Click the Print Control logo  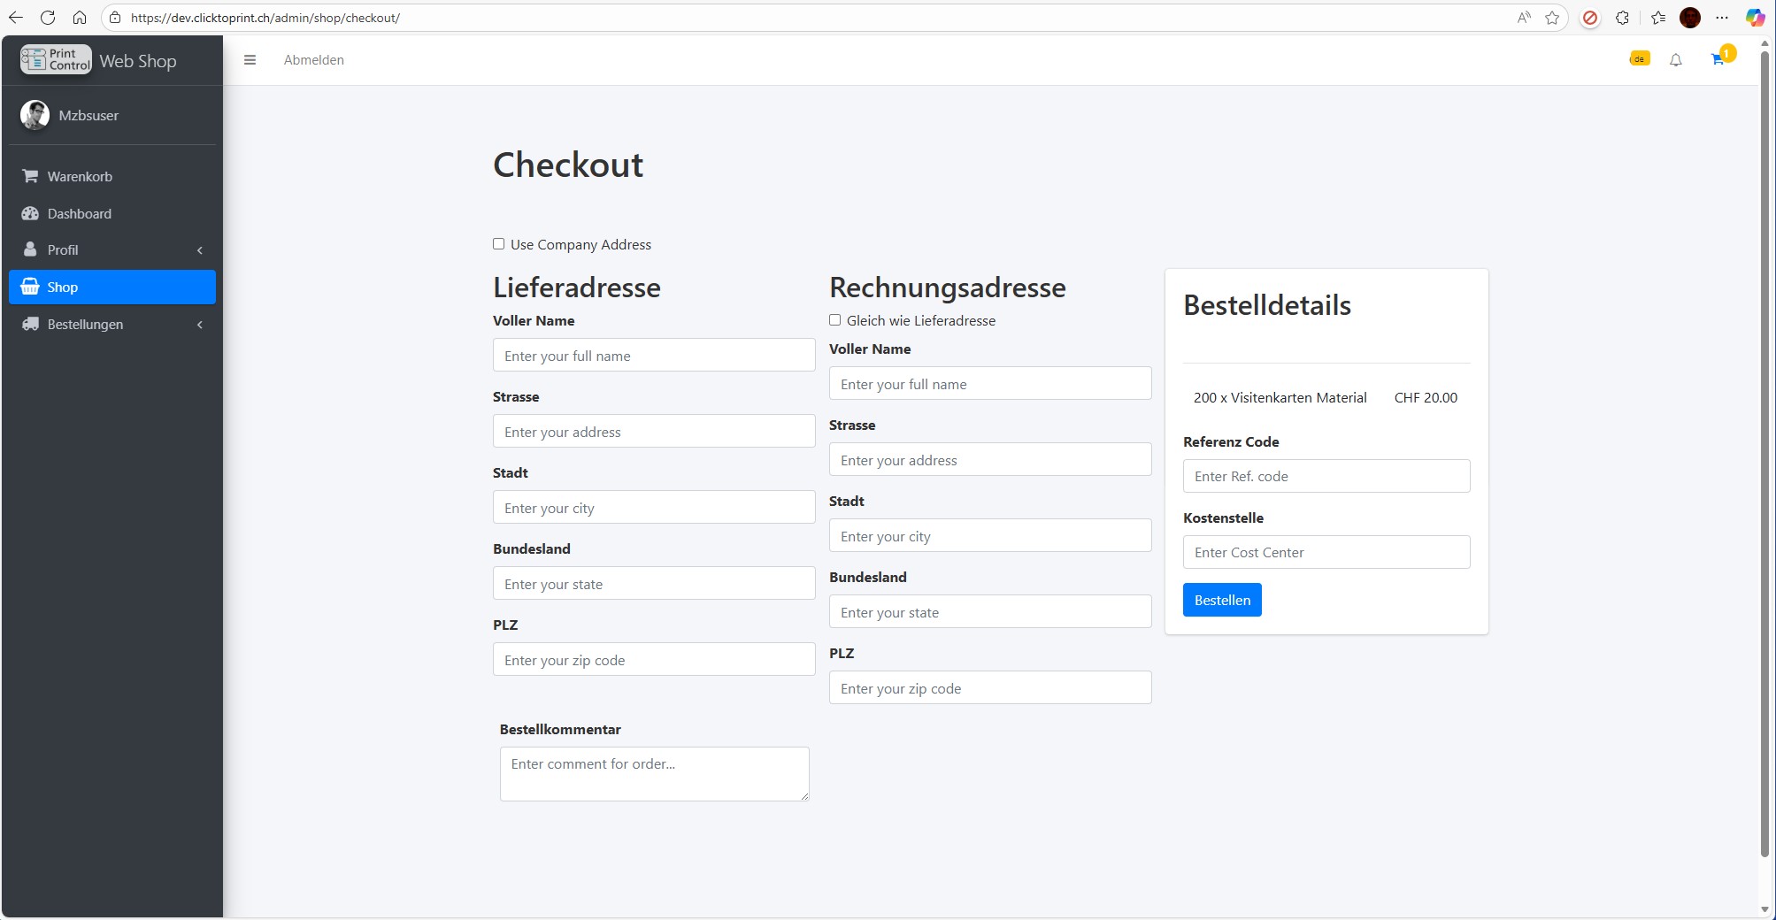(56, 59)
